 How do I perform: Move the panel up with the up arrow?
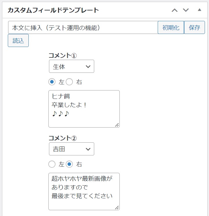(x=174, y=10)
